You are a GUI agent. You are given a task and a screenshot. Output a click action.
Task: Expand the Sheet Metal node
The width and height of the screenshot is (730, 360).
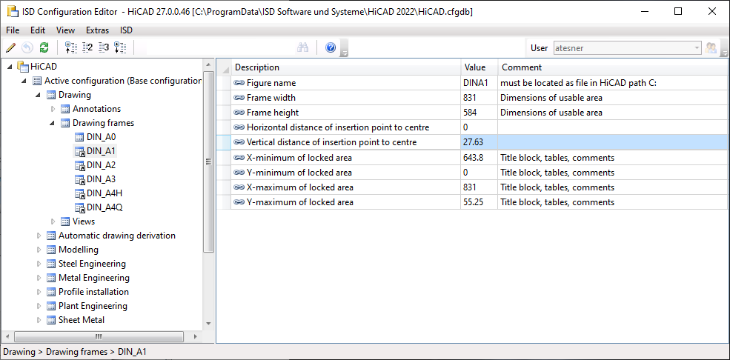pyautogui.click(x=39, y=320)
